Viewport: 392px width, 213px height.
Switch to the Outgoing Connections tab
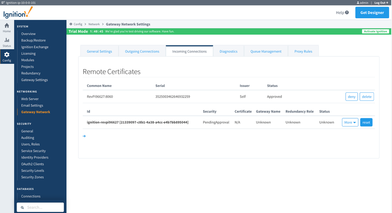[x=142, y=51]
